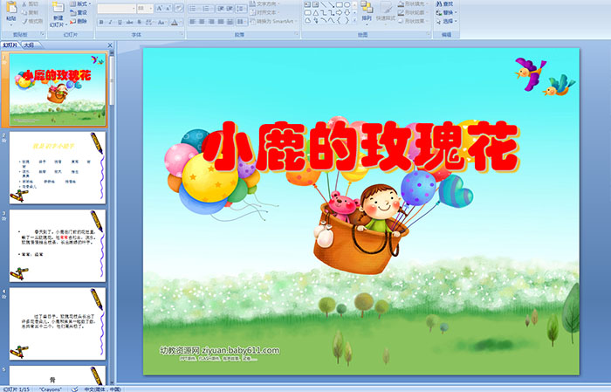The height and width of the screenshot is (392, 611).
Task: Select the Oval shape in gallery
Action: click(347, 4)
